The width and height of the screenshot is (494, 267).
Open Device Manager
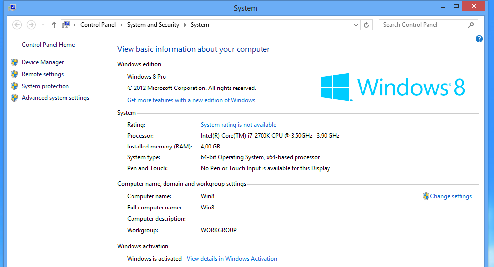click(42, 62)
